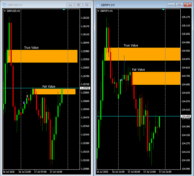
Task: Select the Fair Value label on GBPUSD chart
Action: (49, 86)
